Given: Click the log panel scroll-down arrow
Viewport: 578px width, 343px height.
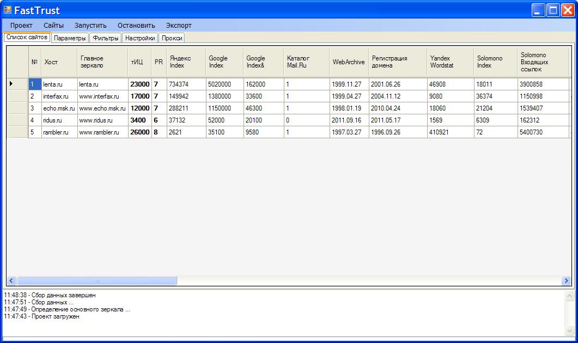Looking at the screenshot, I should [x=569, y=331].
